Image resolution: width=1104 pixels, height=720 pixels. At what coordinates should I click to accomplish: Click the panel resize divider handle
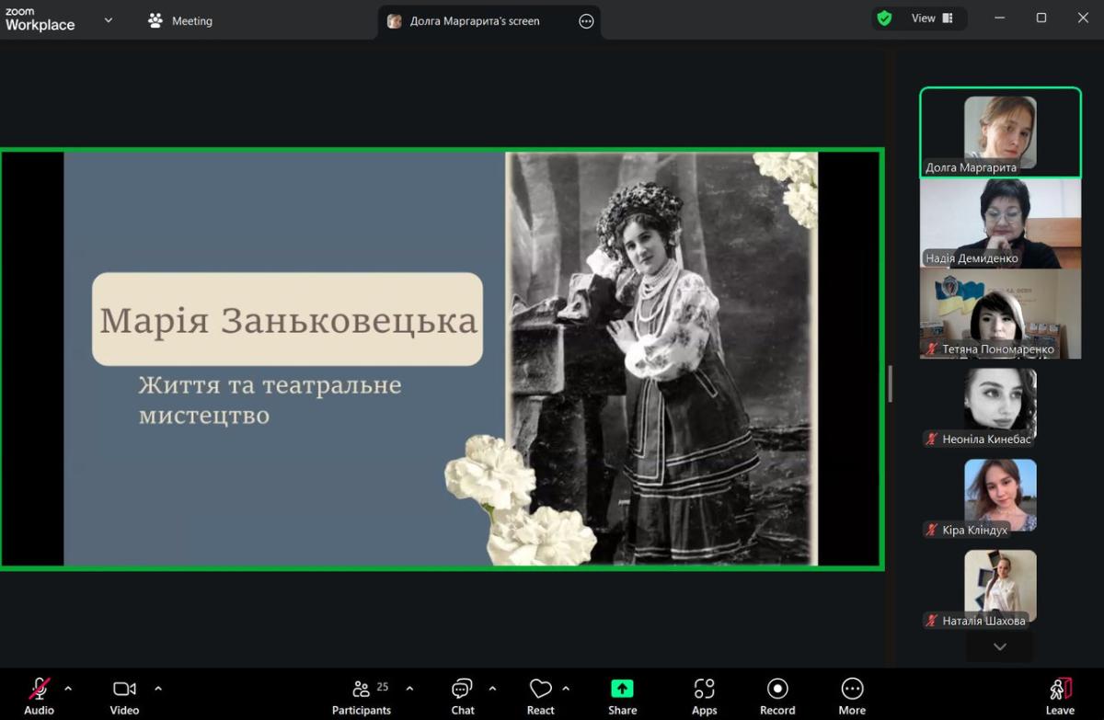coord(890,383)
